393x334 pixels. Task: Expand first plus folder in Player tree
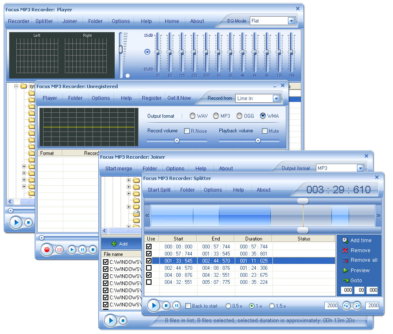24,166
